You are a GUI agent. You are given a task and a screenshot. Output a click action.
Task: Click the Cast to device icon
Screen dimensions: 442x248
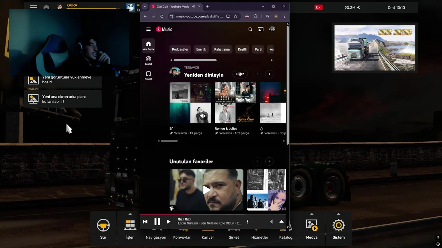(261, 29)
